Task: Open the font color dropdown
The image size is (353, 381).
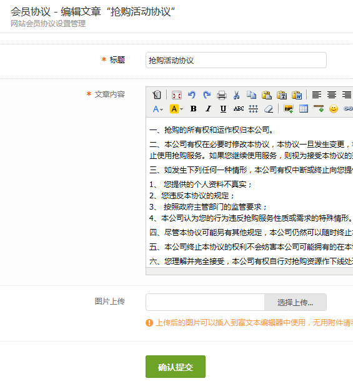Action: pyautogui.click(x=158, y=109)
